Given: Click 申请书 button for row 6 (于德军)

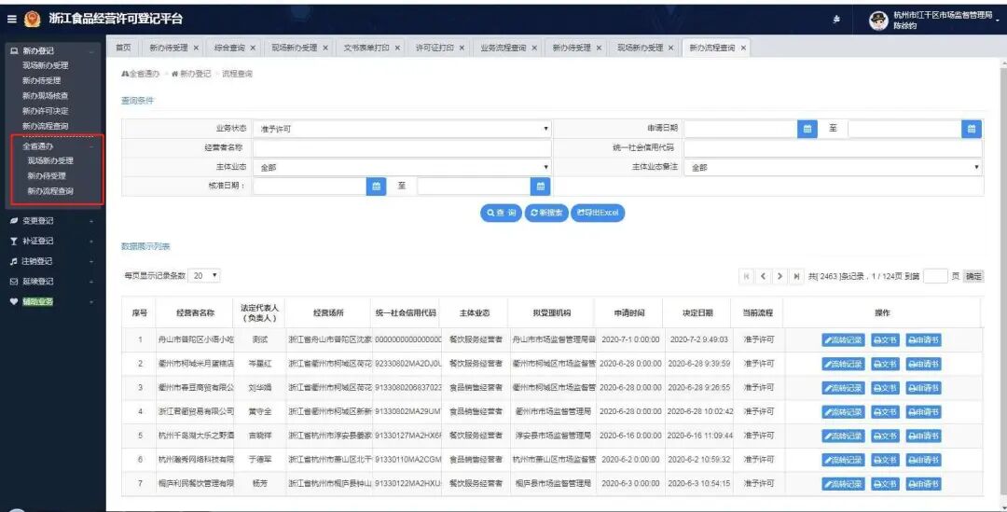Looking at the screenshot, I should 923,460.
